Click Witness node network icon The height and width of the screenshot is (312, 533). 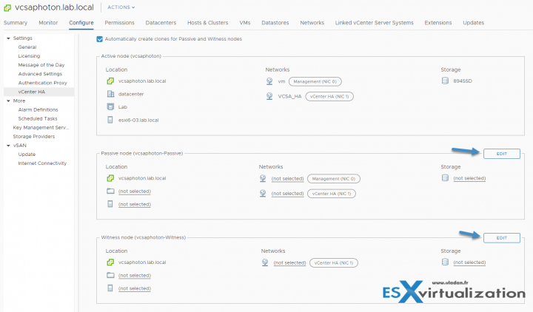(265, 262)
